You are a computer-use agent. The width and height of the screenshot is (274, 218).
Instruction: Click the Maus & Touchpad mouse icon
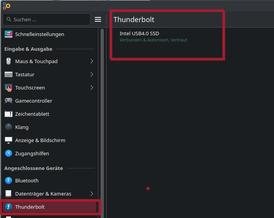coord(9,61)
